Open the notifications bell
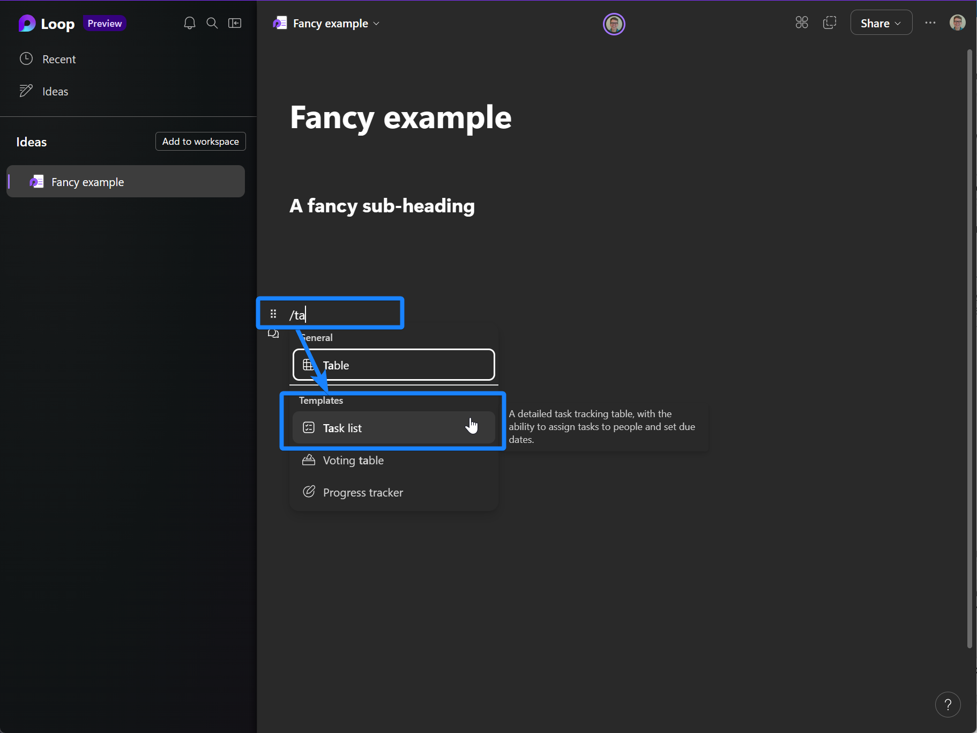Screen dimensions: 977x733 pyautogui.click(x=189, y=23)
